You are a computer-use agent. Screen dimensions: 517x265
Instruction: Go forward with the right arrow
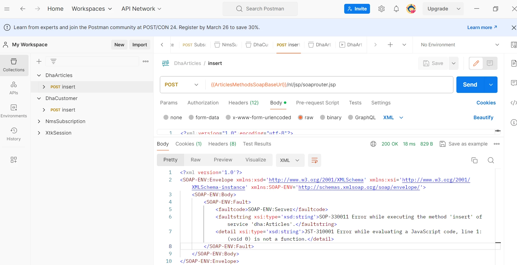[38, 9]
